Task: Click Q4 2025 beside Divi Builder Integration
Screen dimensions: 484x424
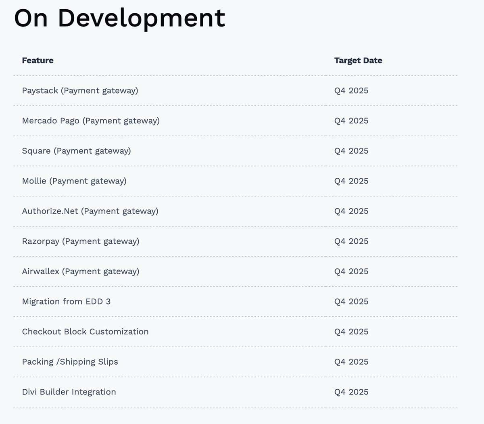Action: pyautogui.click(x=351, y=392)
